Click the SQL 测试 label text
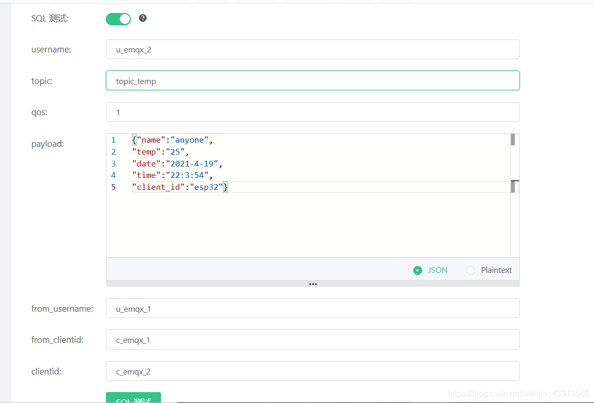This screenshot has width=594, height=403. [50, 19]
